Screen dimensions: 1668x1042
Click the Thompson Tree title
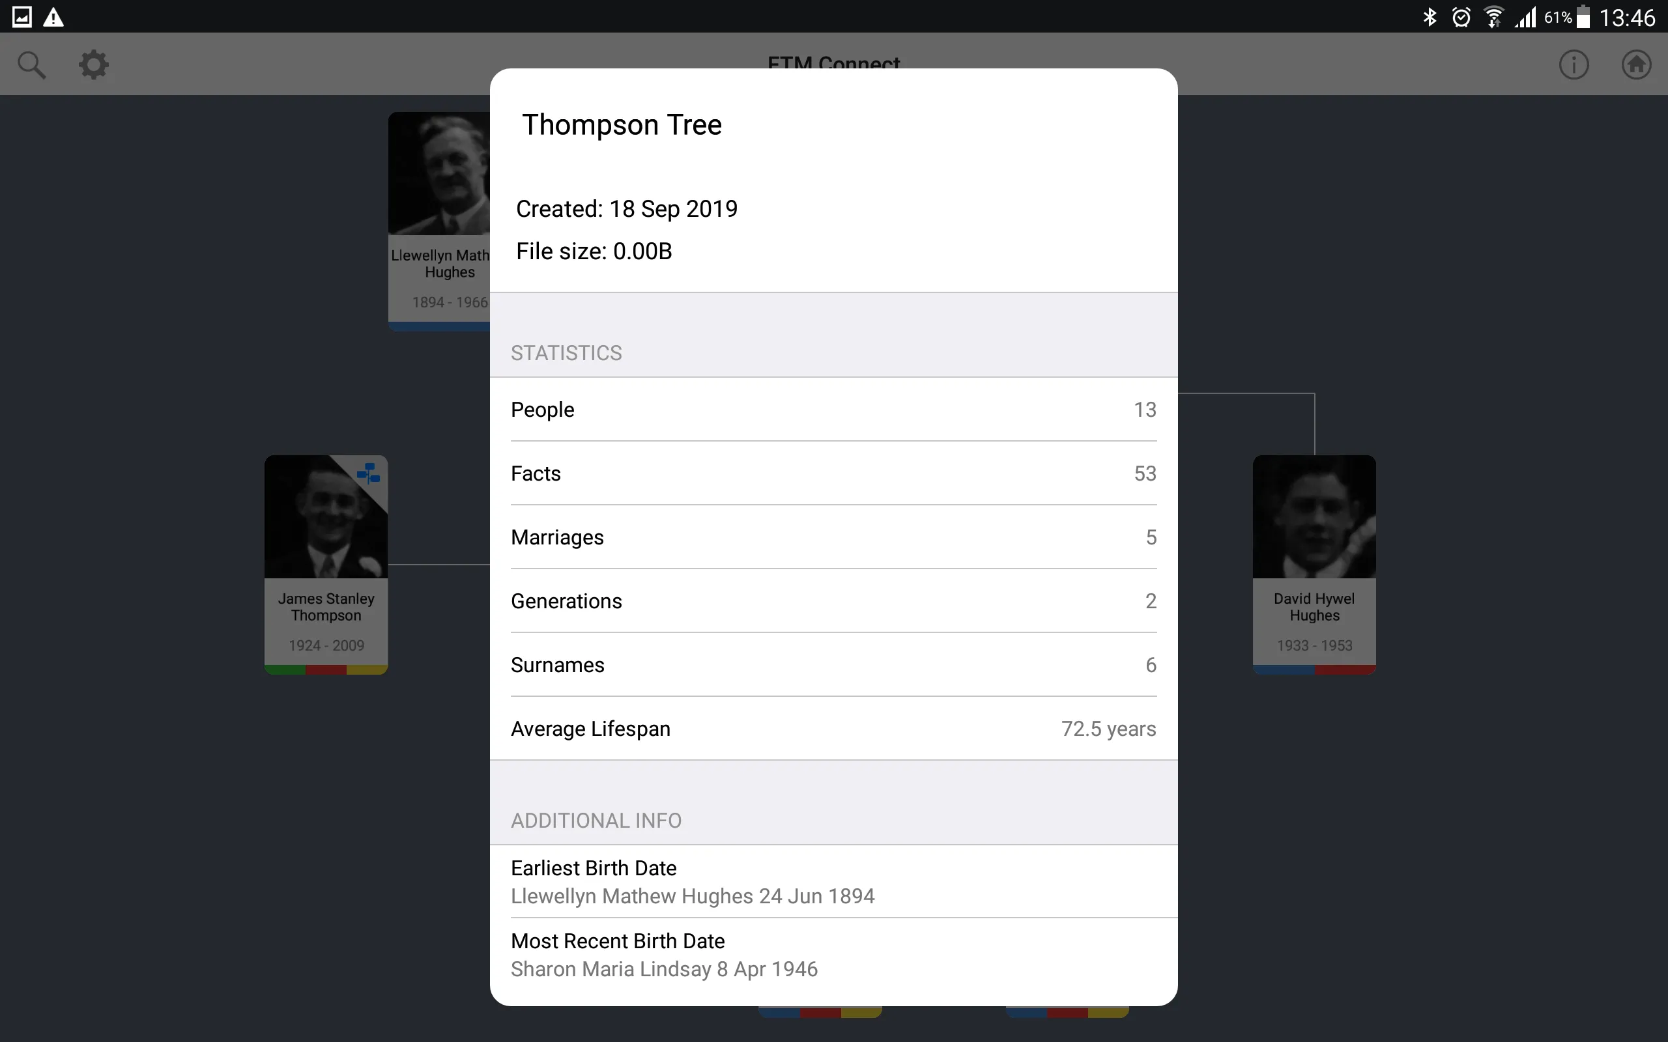[x=620, y=124]
